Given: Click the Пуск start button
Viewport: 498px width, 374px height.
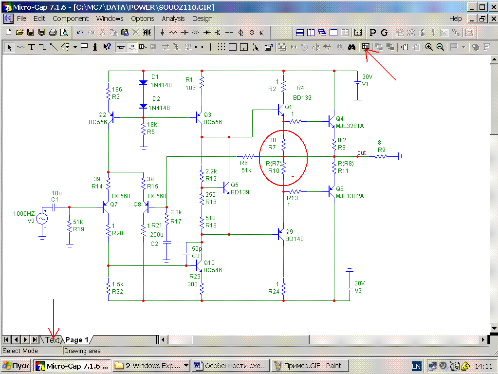Looking at the screenshot, I should point(16,366).
